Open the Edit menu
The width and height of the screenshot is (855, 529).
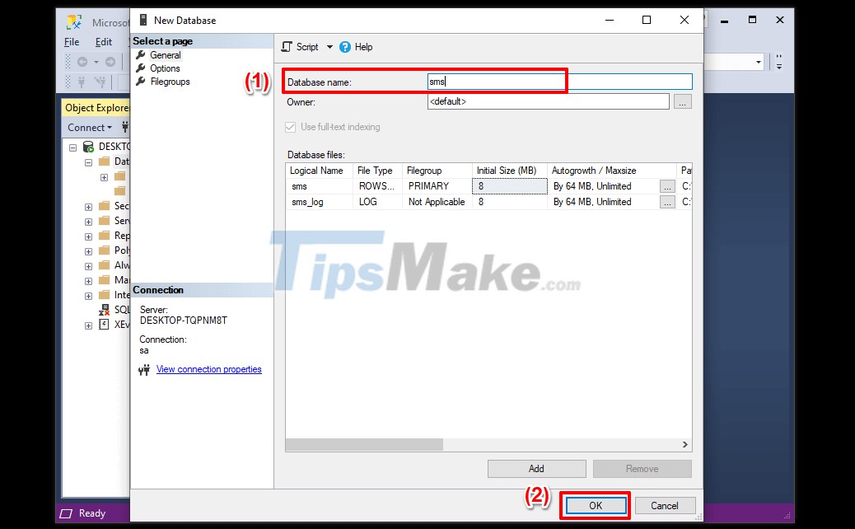click(x=103, y=41)
